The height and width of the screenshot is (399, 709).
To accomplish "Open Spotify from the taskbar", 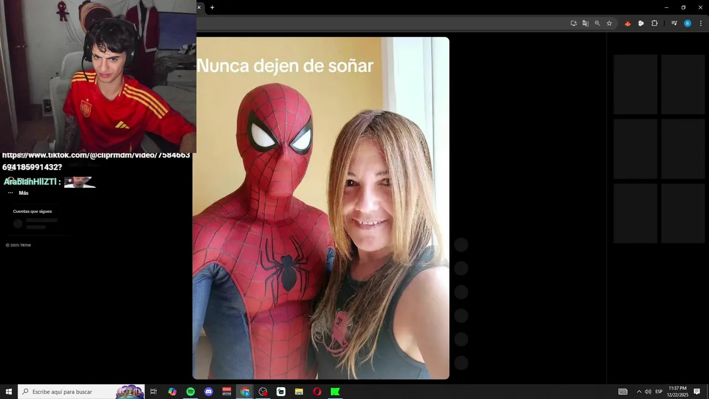I will 191,392.
